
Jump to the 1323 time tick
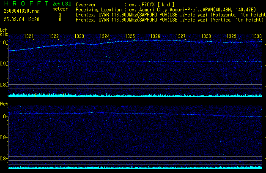point(79,36)
